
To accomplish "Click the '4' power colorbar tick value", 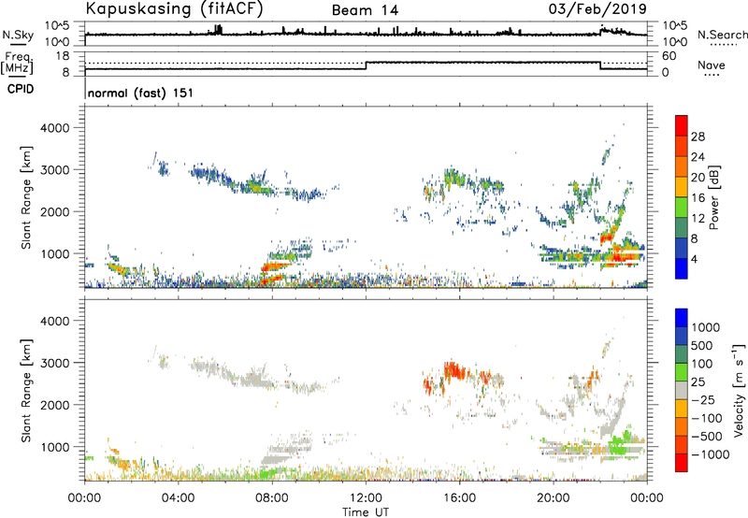I will 694,259.
